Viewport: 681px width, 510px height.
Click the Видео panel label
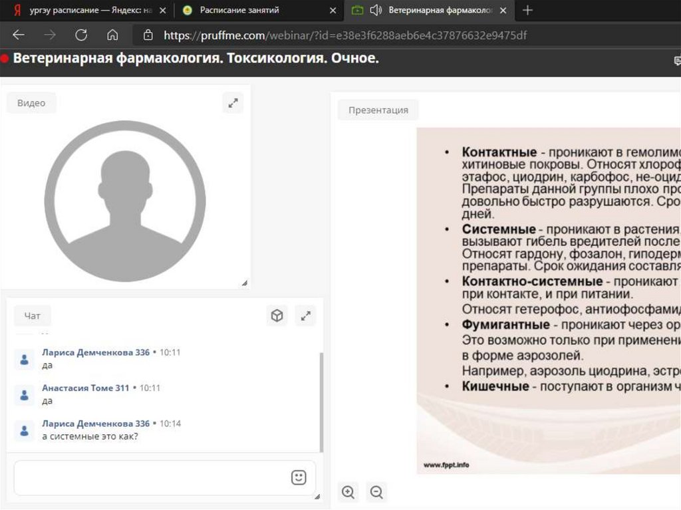click(31, 103)
